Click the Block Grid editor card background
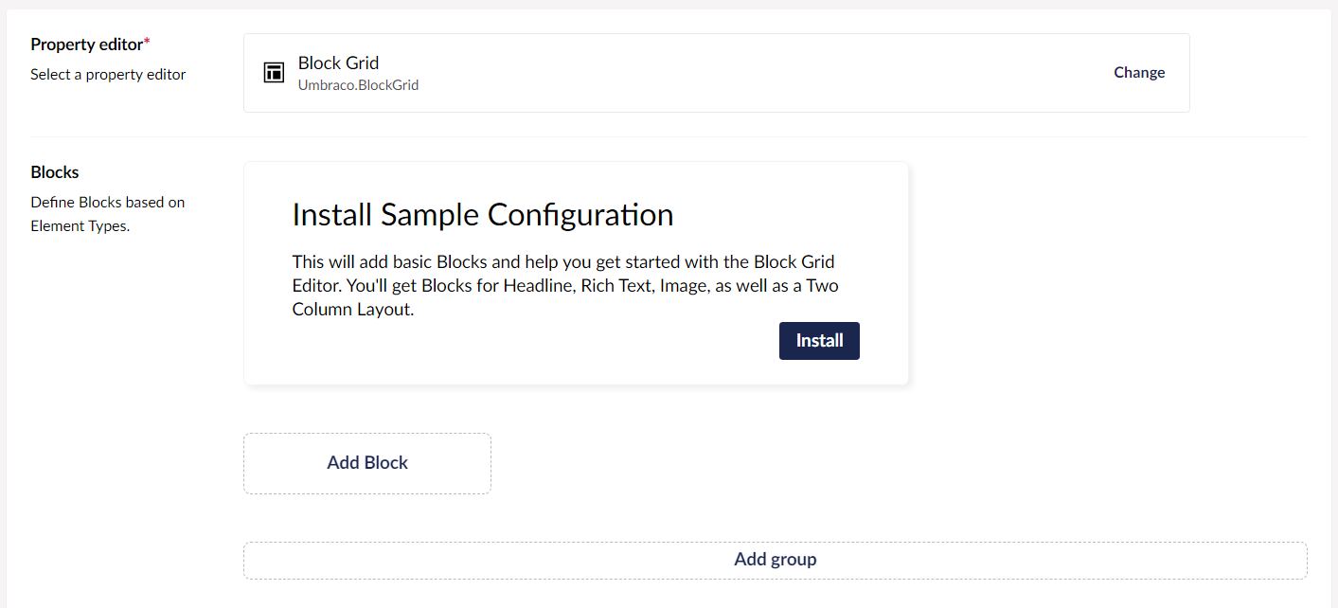Image resolution: width=1338 pixels, height=608 pixels. 717,73
